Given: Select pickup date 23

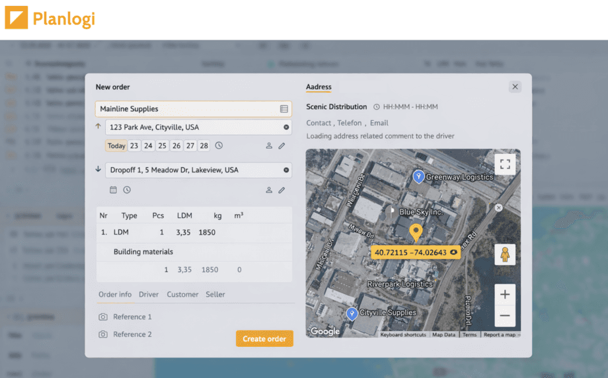Looking at the screenshot, I should coord(134,146).
